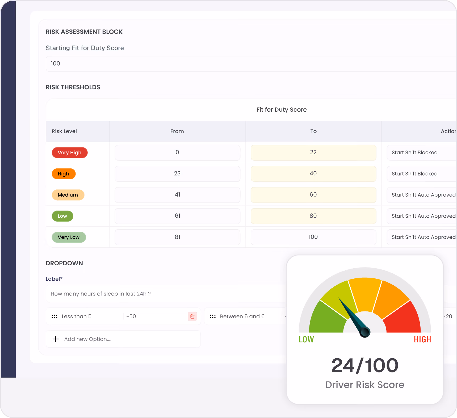Select the pale green Very Low badge
457x418 pixels.
(x=69, y=237)
